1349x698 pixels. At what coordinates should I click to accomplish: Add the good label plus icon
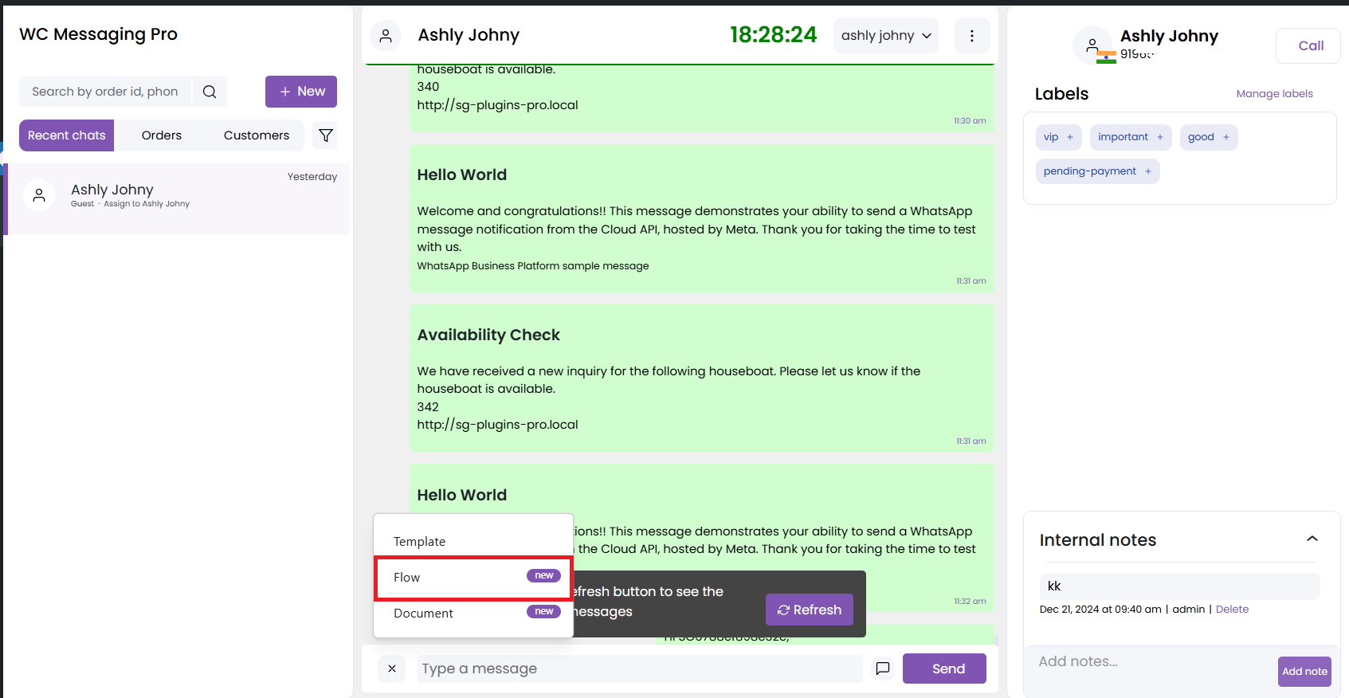(1226, 137)
